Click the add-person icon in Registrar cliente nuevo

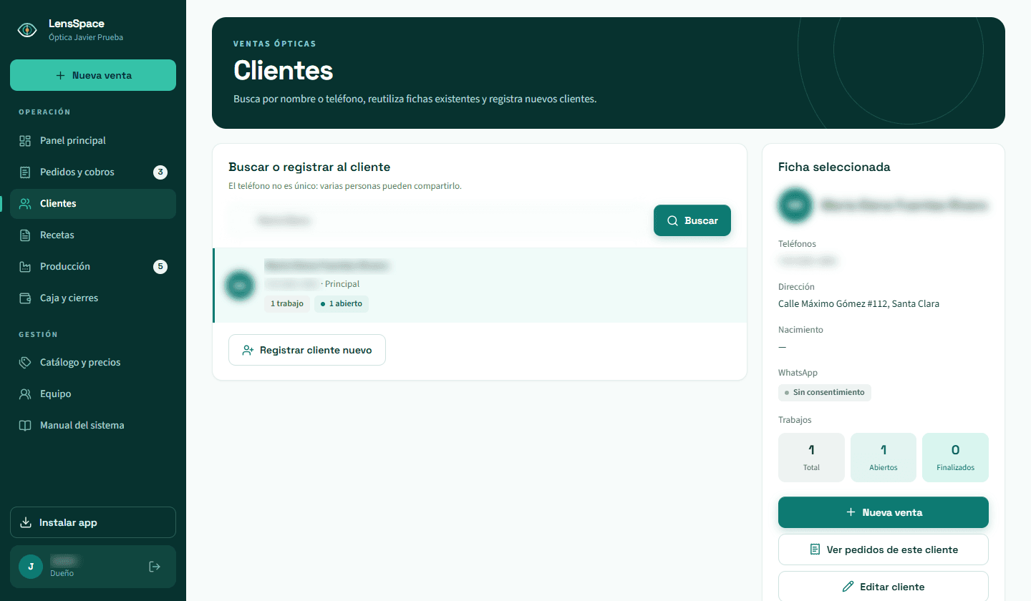[x=248, y=351]
